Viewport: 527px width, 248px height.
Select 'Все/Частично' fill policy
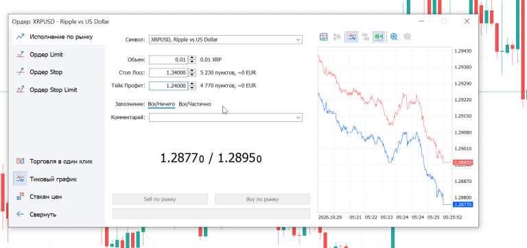click(195, 104)
